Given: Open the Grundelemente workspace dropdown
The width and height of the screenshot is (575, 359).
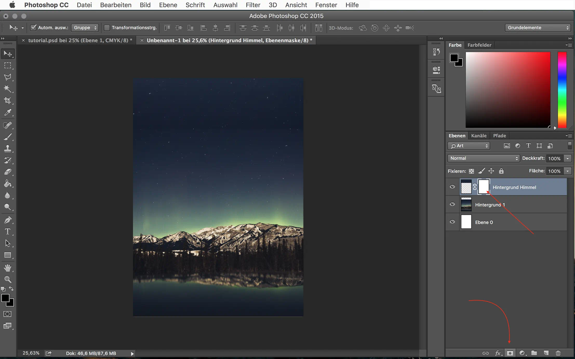Looking at the screenshot, I should point(537,27).
